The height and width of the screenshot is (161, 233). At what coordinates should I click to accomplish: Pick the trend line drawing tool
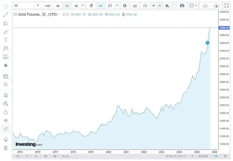5,15
